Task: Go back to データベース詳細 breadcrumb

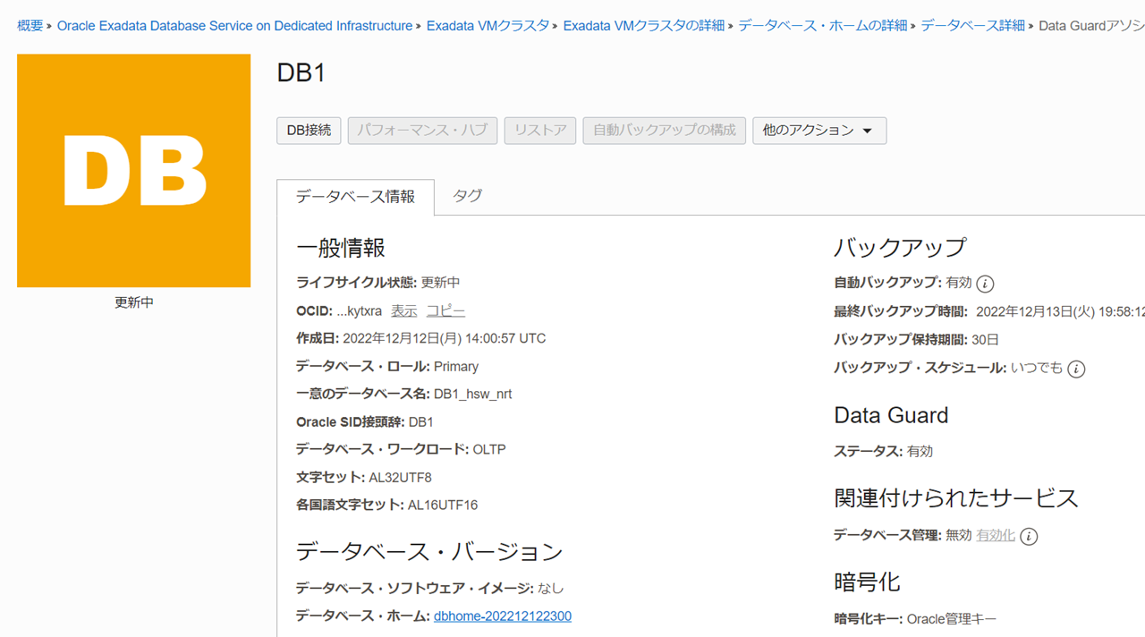Action: [x=972, y=26]
